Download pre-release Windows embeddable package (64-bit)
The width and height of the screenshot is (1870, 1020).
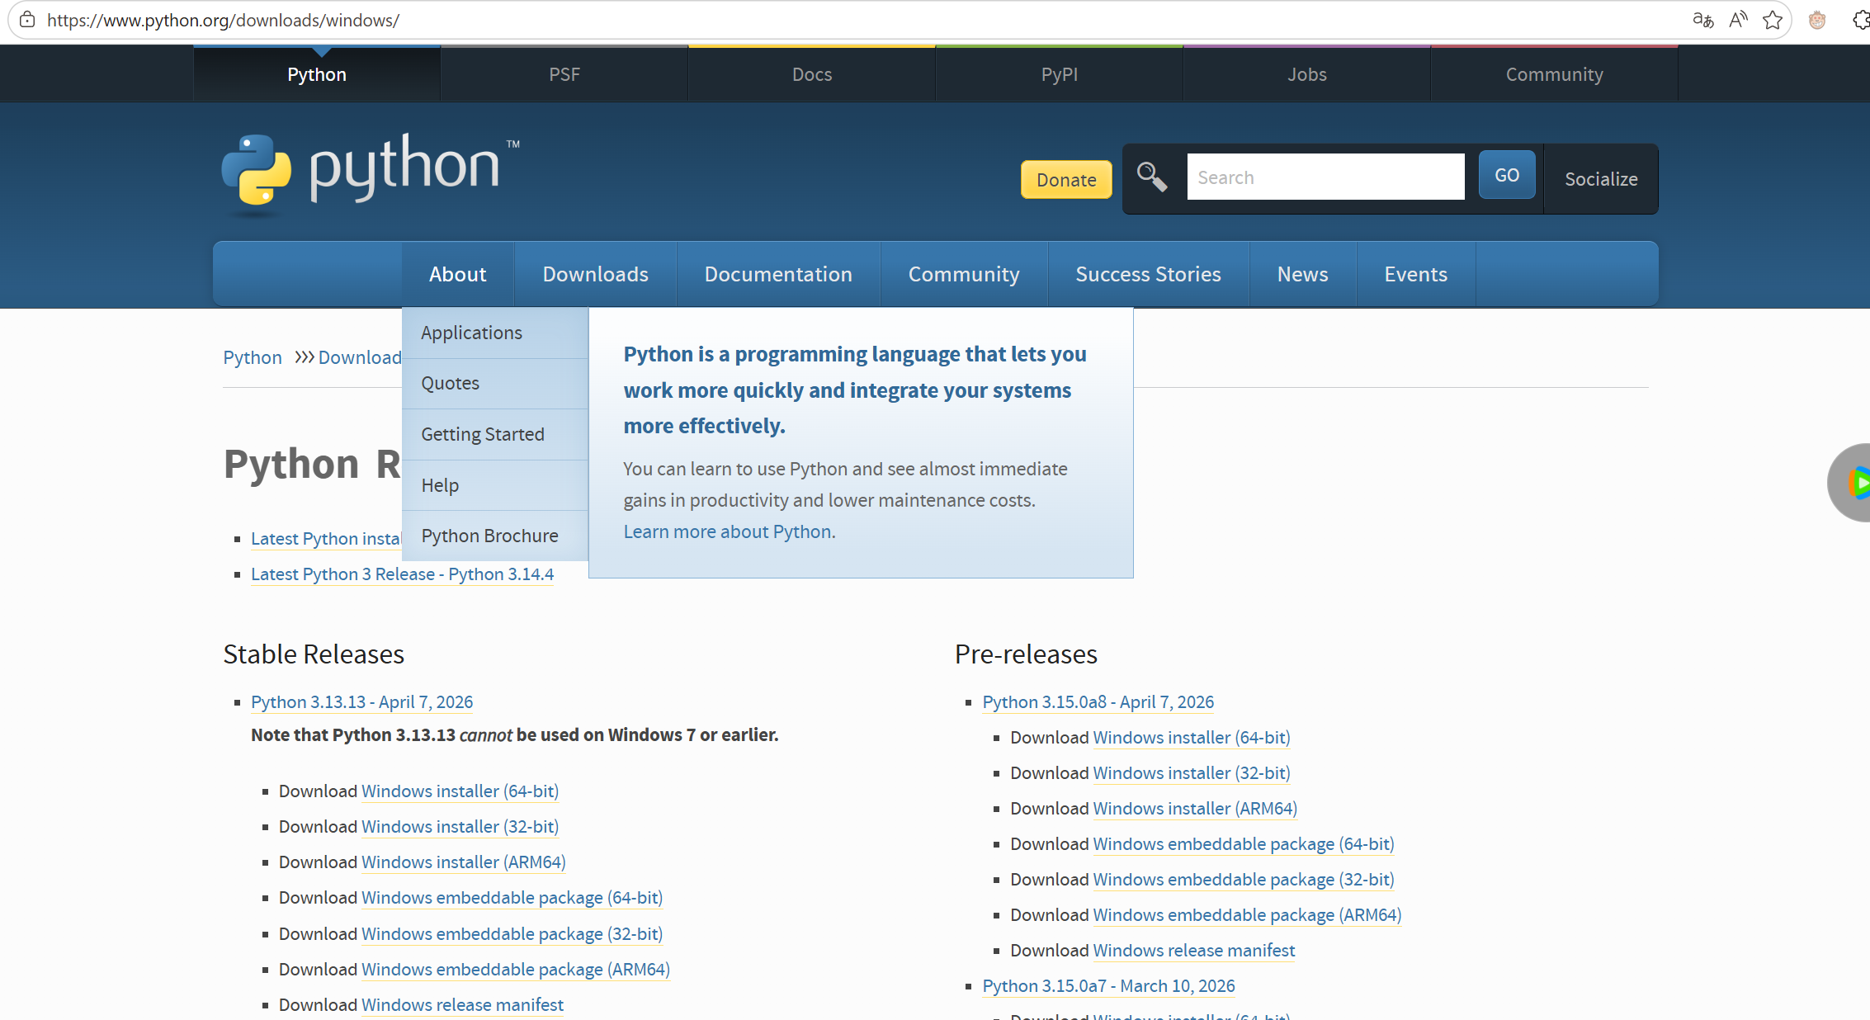pyautogui.click(x=1244, y=844)
